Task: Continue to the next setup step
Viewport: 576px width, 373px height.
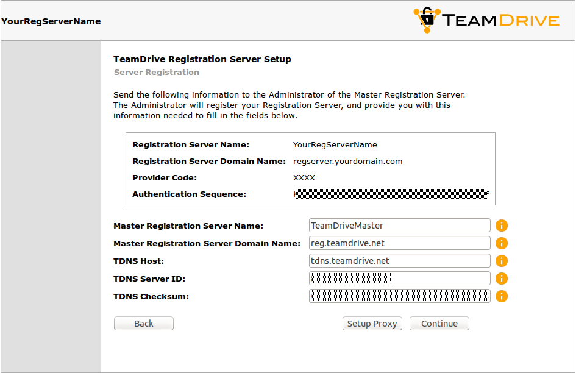Action: point(439,324)
